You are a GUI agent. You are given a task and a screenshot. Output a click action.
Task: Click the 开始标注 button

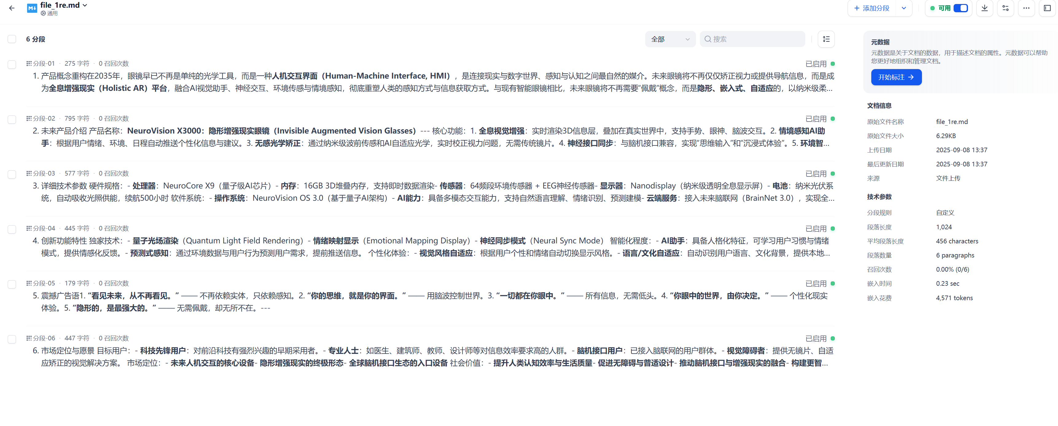pos(896,77)
